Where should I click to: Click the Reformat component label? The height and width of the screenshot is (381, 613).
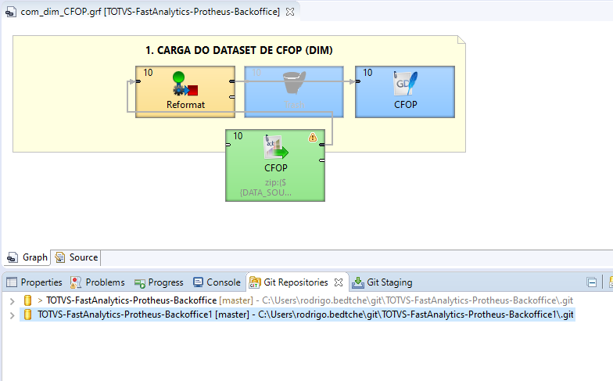point(186,105)
